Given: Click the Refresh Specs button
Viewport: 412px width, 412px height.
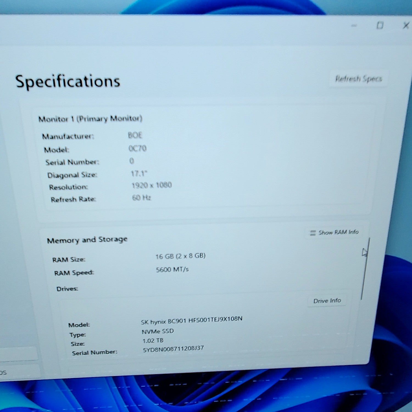Looking at the screenshot, I should coord(358,79).
